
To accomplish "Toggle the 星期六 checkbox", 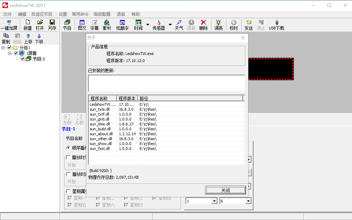I will [x=98, y=205].
